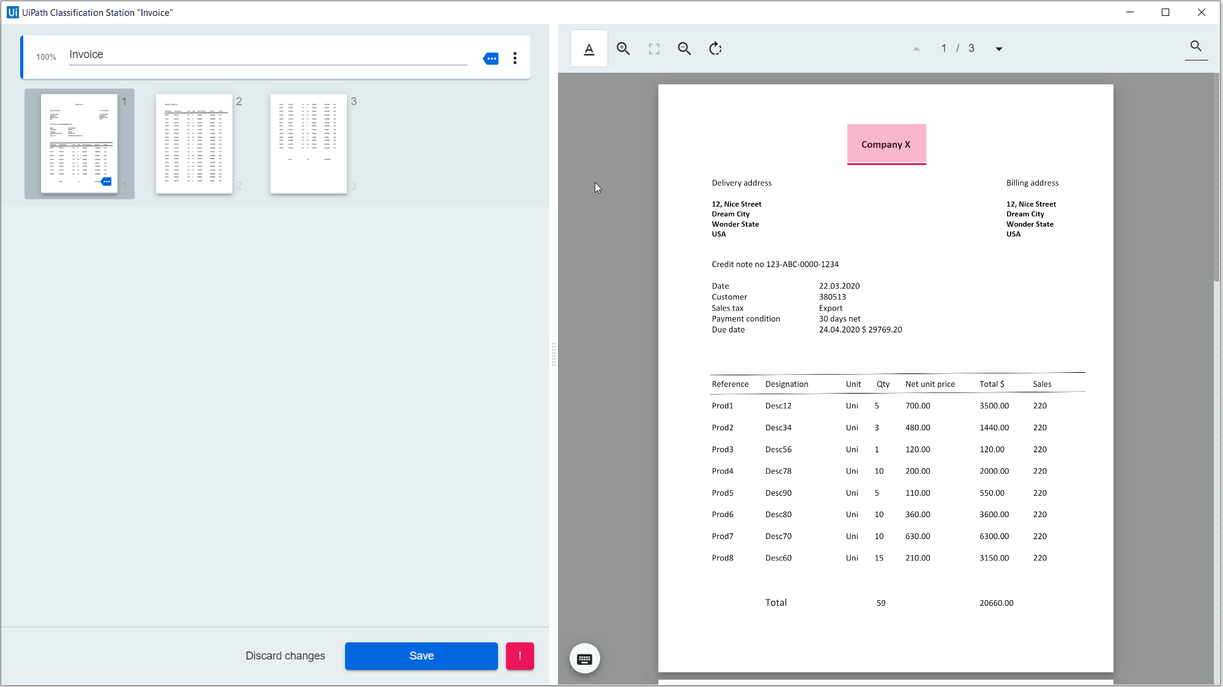Click Discard changes
Viewport: 1223px width, 687px height.
(285, 656)
